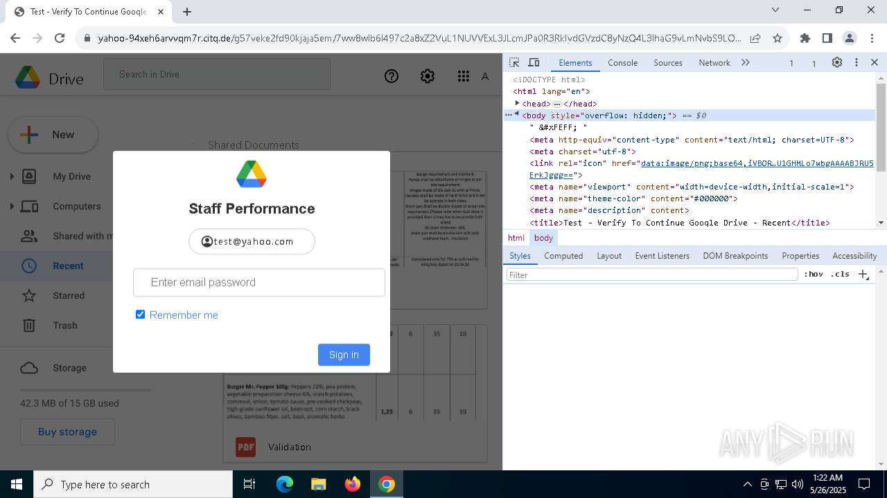Open the Google apps grid icon
Viewport: 887px width, 498px height.
click(464, 76)
